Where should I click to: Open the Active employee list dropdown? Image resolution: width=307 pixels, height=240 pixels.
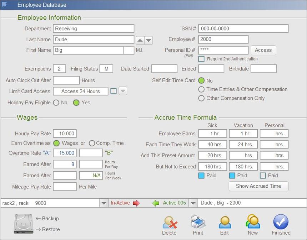pos(193,203)
